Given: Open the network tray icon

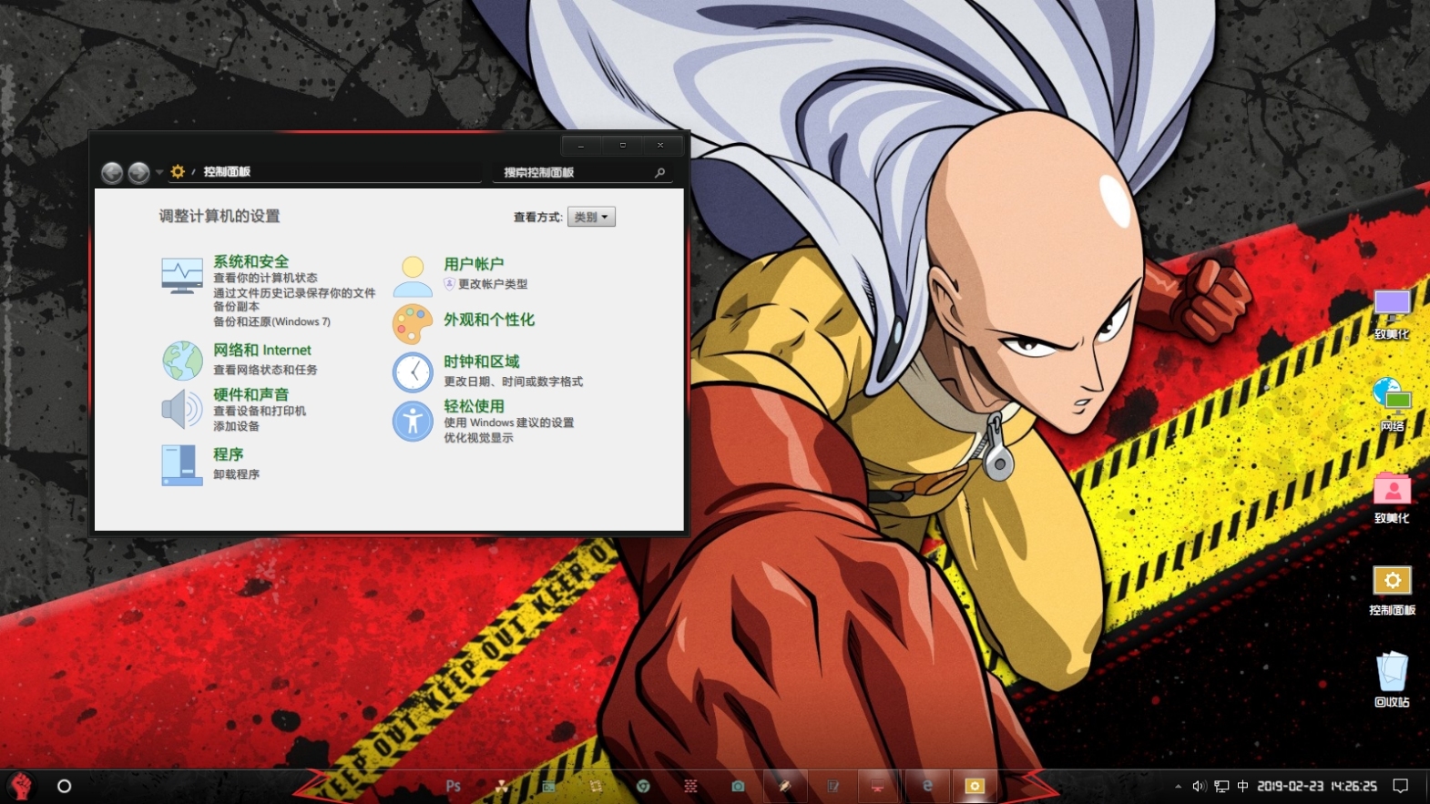Looking at the screenshot, I should [1221, 786].
